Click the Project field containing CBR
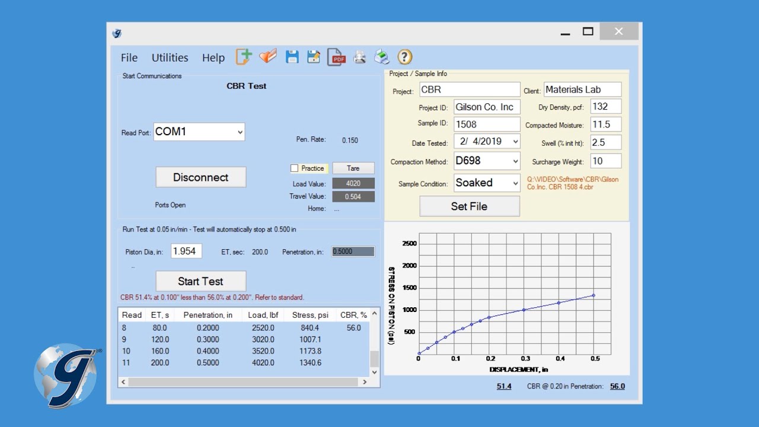This screenshot has width=759, height=427. click(x=470, y=90)
